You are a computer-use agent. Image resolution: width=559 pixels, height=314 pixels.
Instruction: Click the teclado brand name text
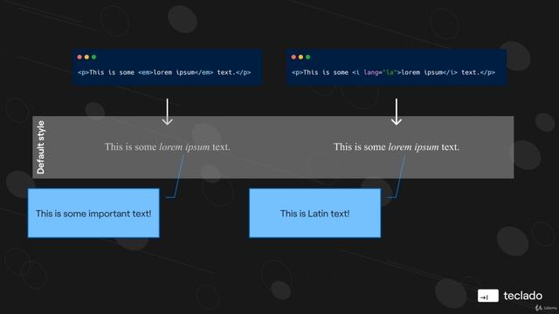[x=523, y=296]
